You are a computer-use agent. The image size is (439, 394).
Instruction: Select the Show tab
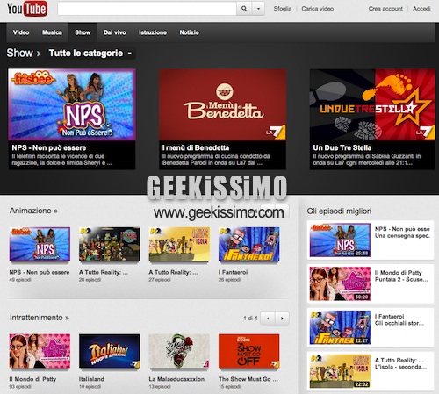click(x=83, y=32)
